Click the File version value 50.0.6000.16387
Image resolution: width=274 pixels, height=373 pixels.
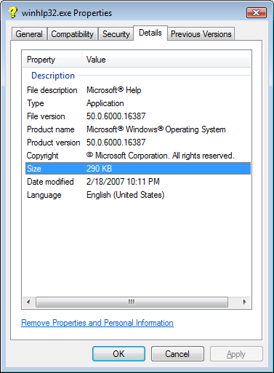(116, 116)
